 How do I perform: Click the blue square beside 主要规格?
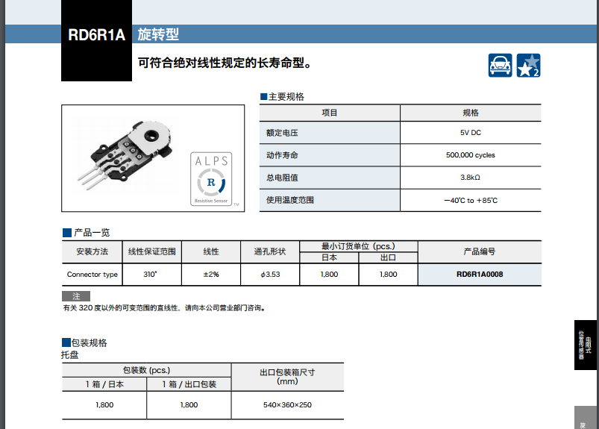coord(263,97)
